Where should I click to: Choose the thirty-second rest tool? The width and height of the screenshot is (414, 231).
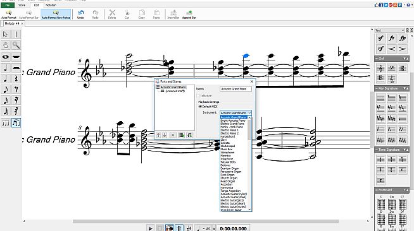tap(16, 111)
